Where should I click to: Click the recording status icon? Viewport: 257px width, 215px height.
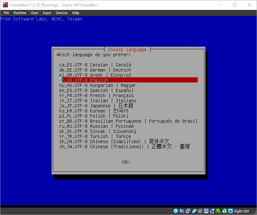[212, 211]
